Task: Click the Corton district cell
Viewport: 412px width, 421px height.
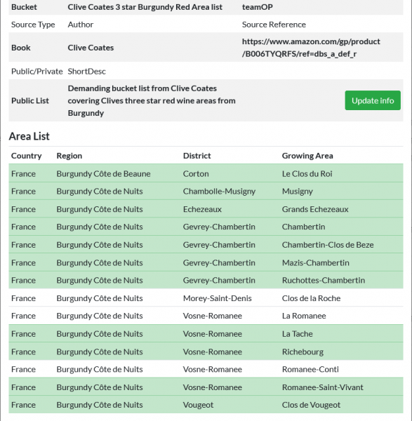Action: [x=196, y=174]
